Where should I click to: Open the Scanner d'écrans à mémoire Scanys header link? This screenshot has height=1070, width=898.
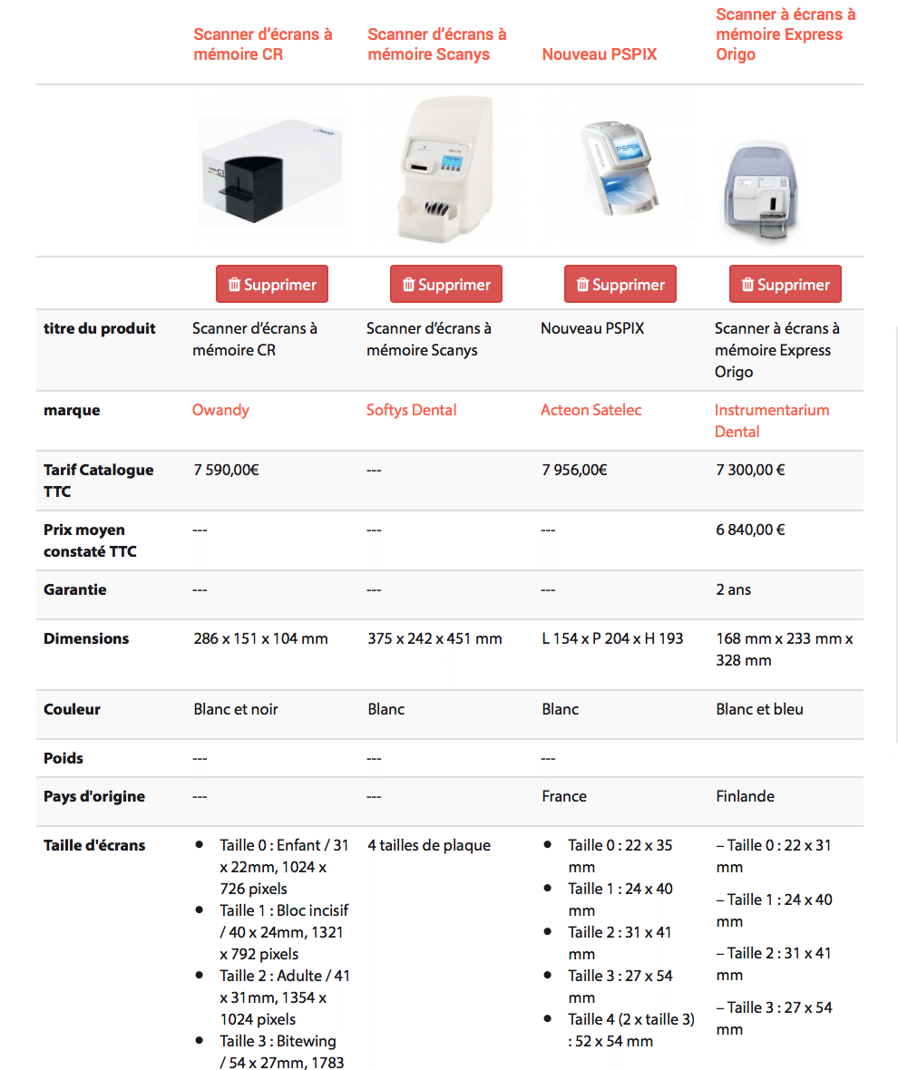point(436,44)
